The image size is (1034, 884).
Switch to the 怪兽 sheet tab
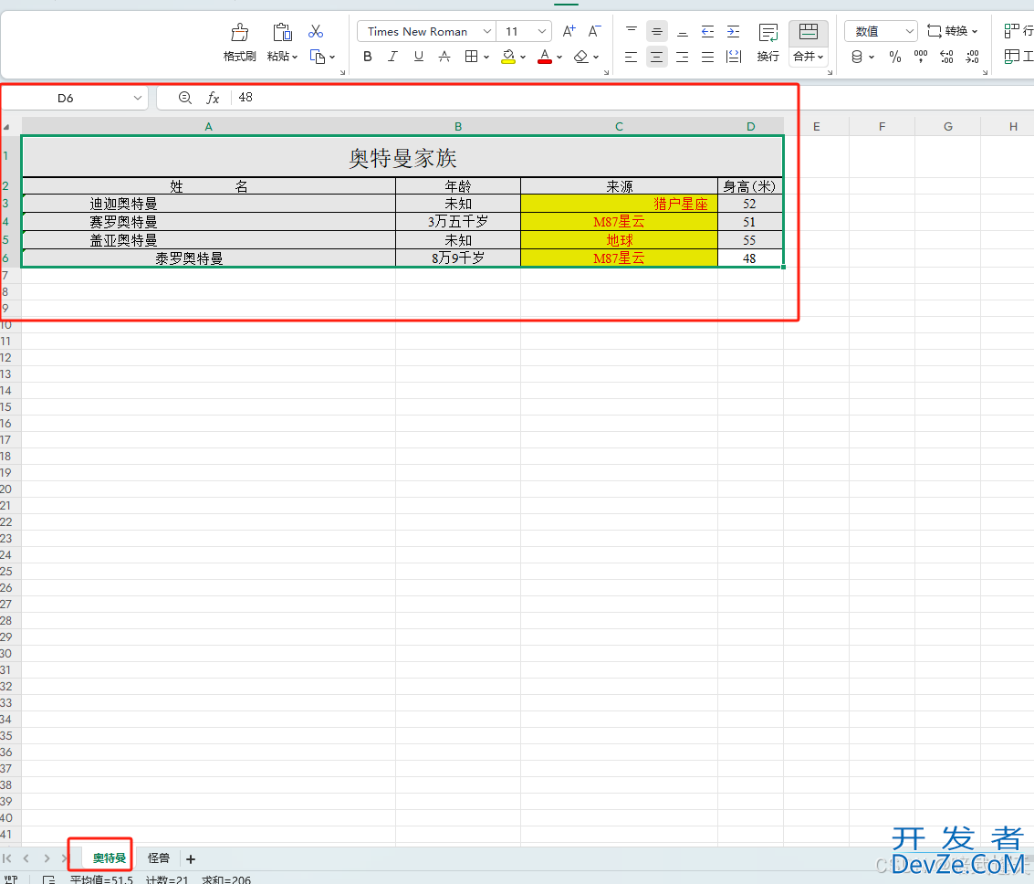point(159,858)
